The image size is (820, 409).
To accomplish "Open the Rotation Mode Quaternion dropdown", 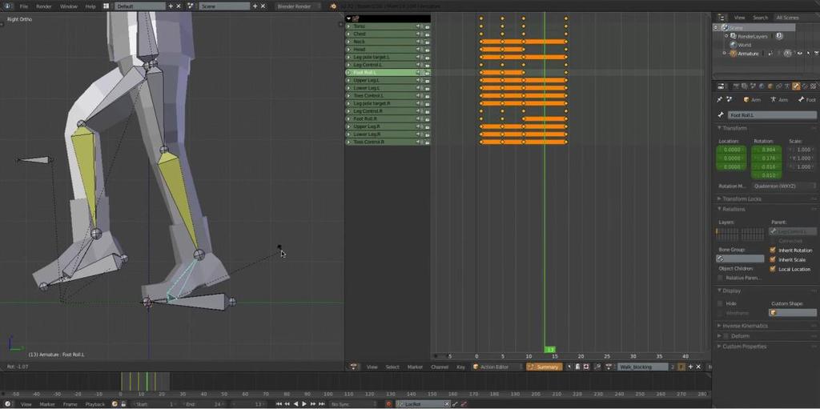I will click(784, 186).
